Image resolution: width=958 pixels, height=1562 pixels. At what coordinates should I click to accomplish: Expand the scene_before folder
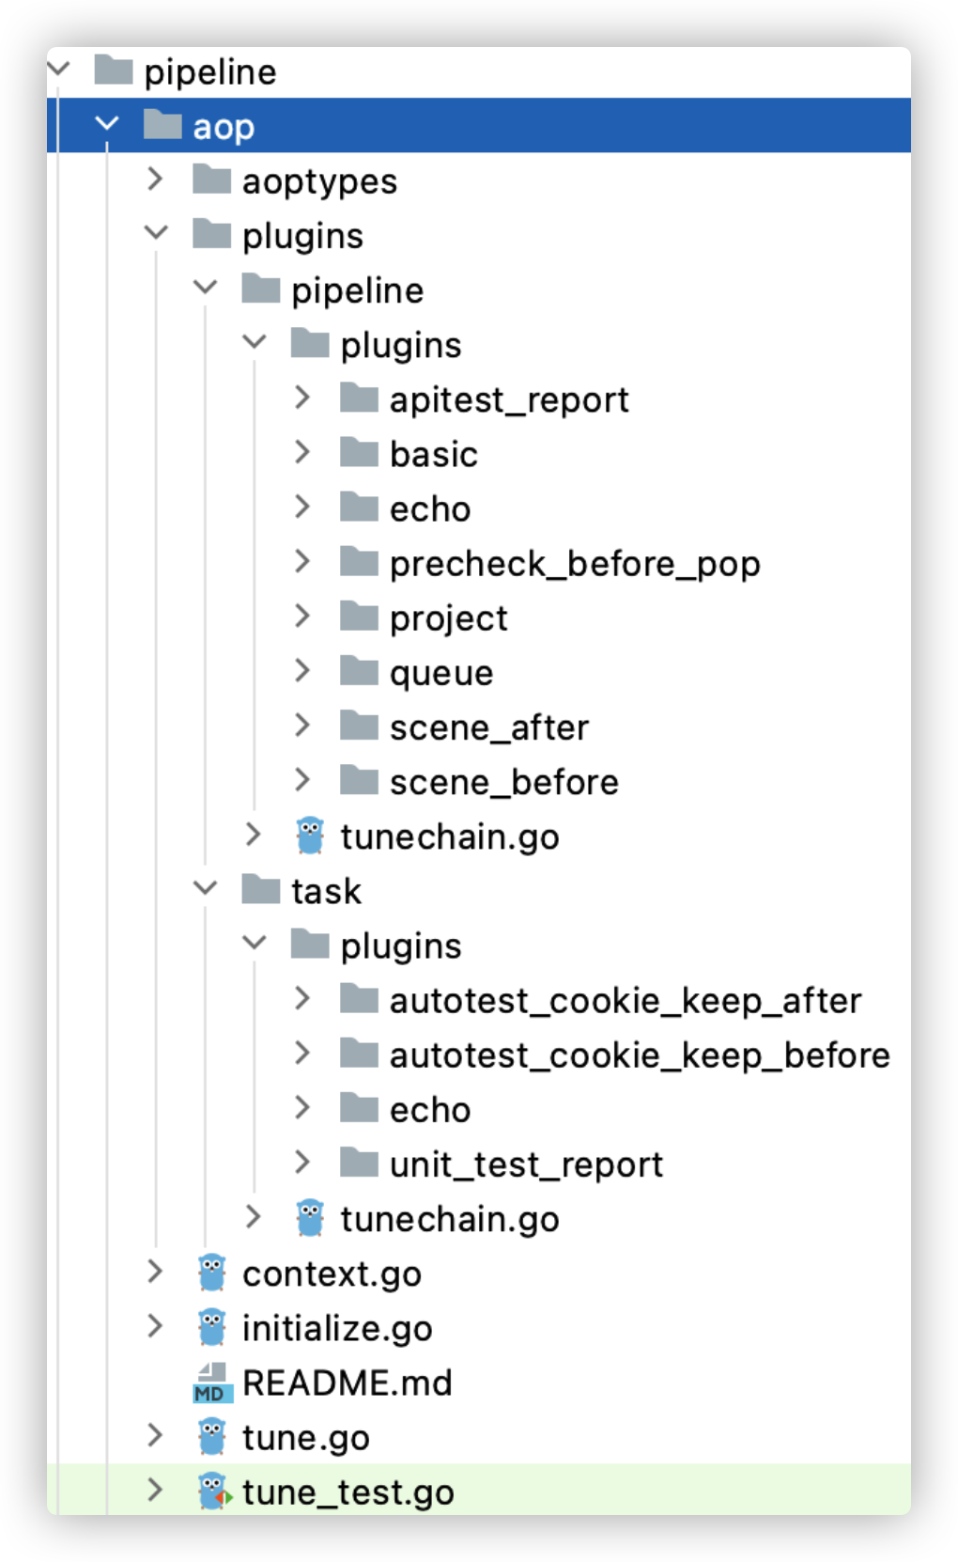click(302, 781)
